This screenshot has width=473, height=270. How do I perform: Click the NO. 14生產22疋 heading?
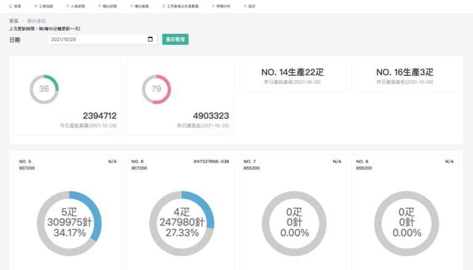click(x=293, y=72)
